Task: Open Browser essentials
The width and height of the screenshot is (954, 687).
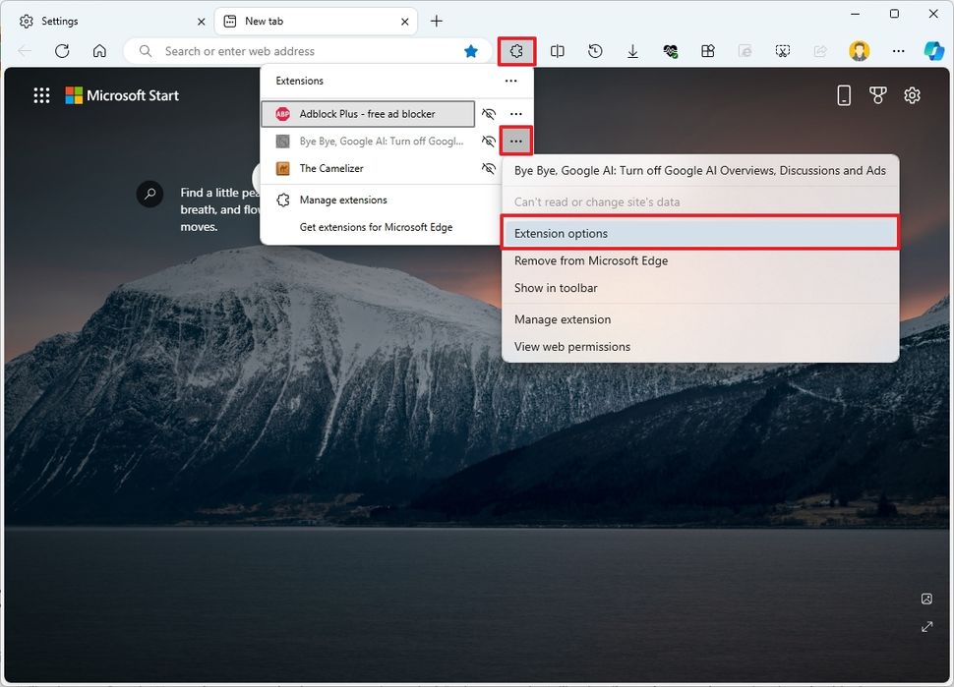Action: point(670,51)
